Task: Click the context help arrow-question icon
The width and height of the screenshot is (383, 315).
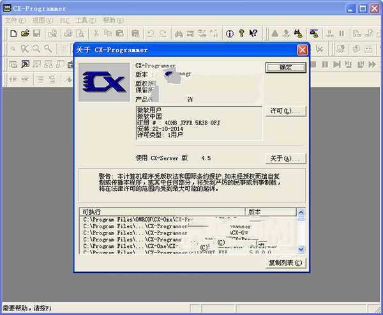Action: pos(253,33)
